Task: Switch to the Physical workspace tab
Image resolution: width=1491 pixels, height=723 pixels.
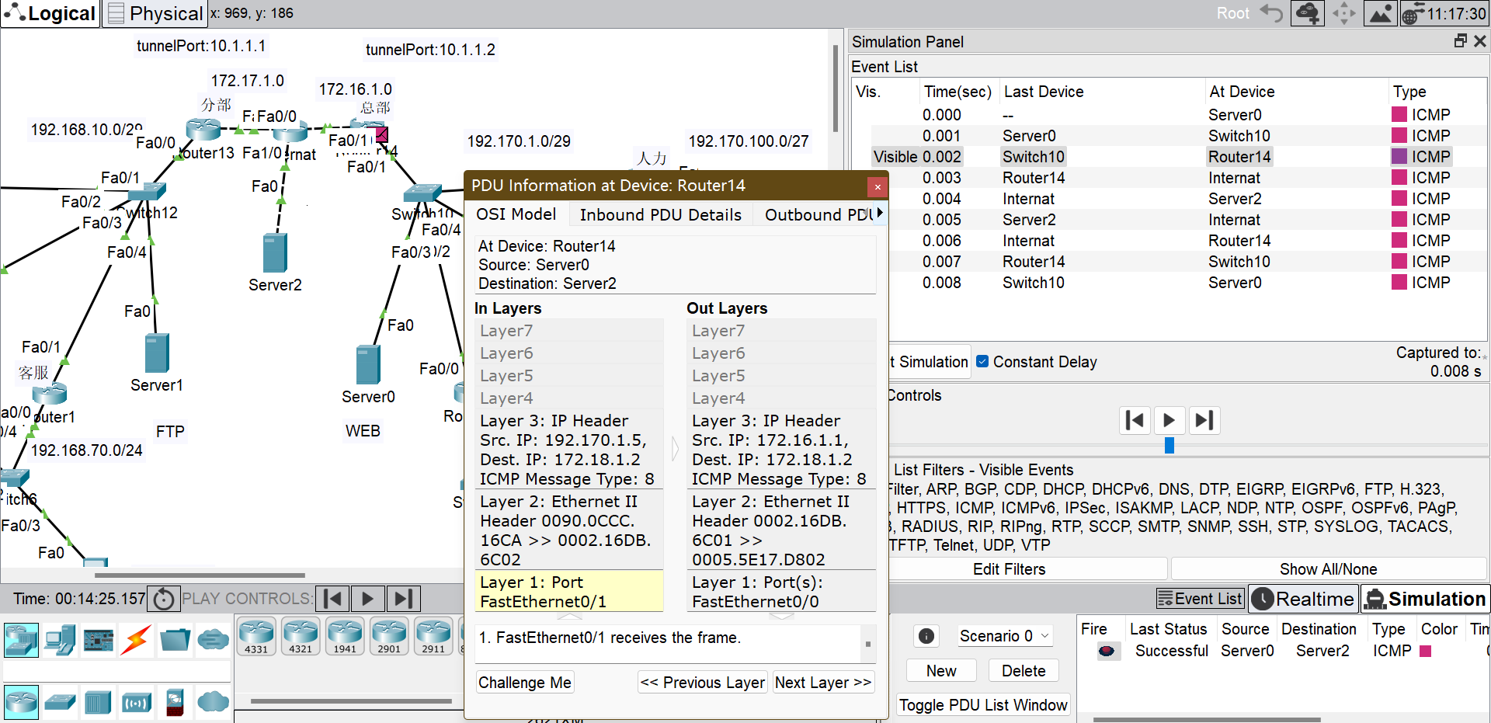Action: (x=155, y=13)
